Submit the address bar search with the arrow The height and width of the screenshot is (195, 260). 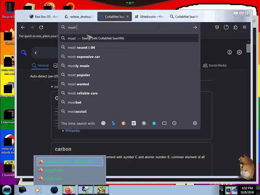(195, 27)
